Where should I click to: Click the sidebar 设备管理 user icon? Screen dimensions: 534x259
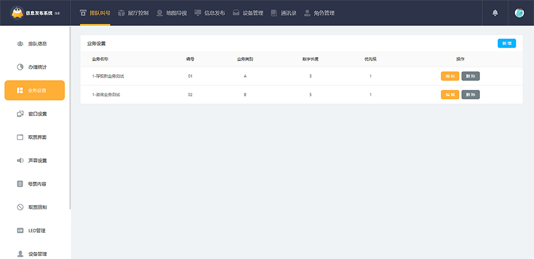click(x=20, y=254)
